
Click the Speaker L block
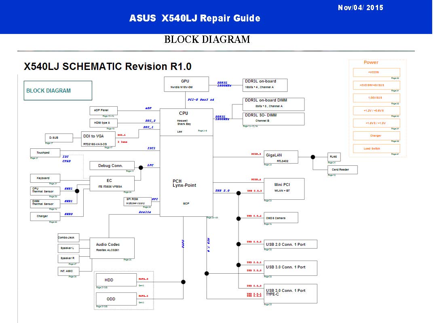click(68, 248)
